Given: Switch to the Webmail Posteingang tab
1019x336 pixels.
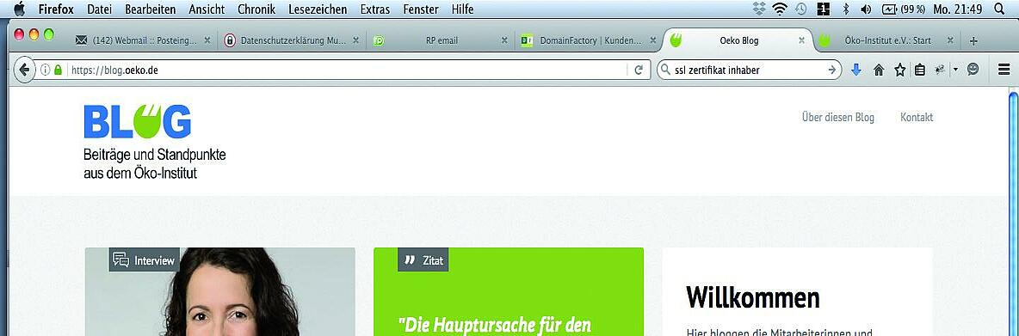Looking at the screenshot, I should 143,40.
